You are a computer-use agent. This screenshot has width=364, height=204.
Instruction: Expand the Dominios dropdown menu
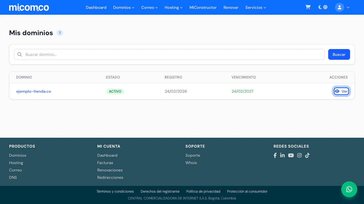tap(124, 7)
